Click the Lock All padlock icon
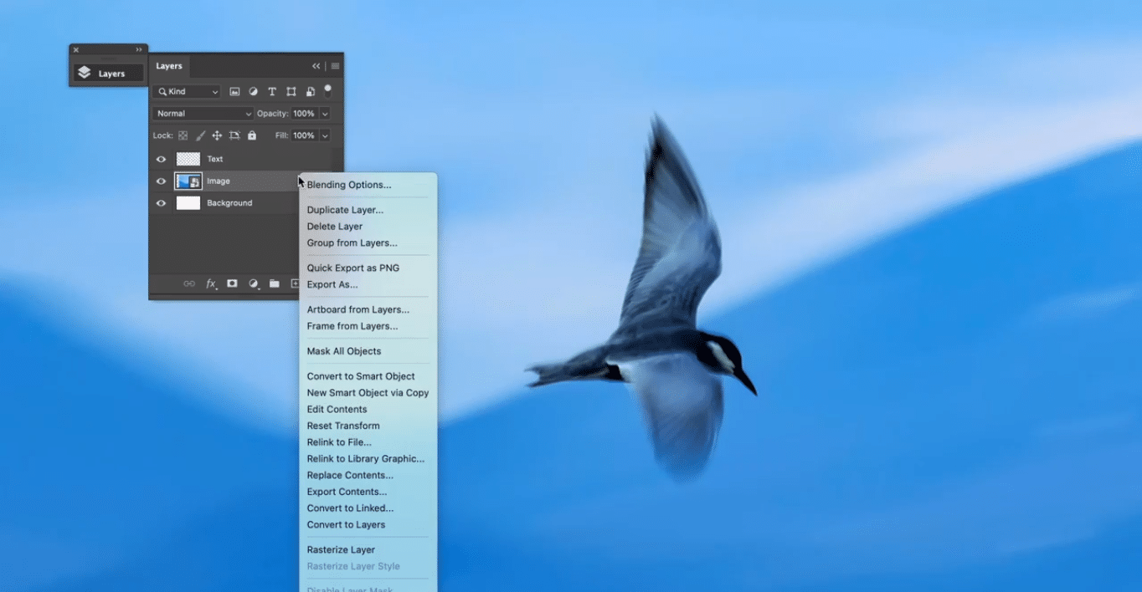 tap(251, 135)
